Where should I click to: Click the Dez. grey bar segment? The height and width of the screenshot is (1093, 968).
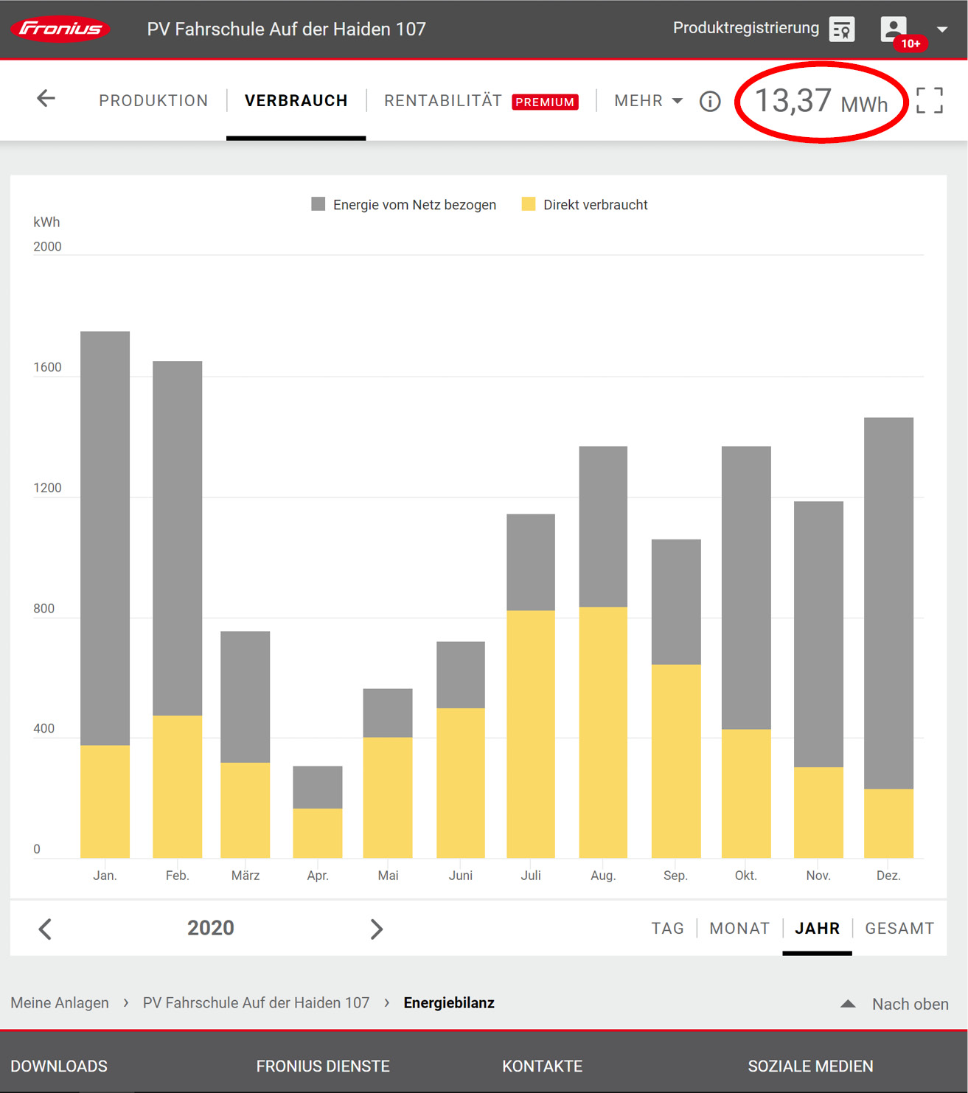(888, 603)
